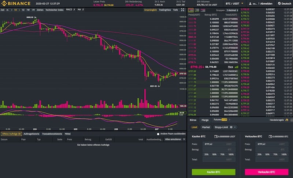Click the Handelsregeln link
This screenshot has width=293, height=178.
[277, 120]
